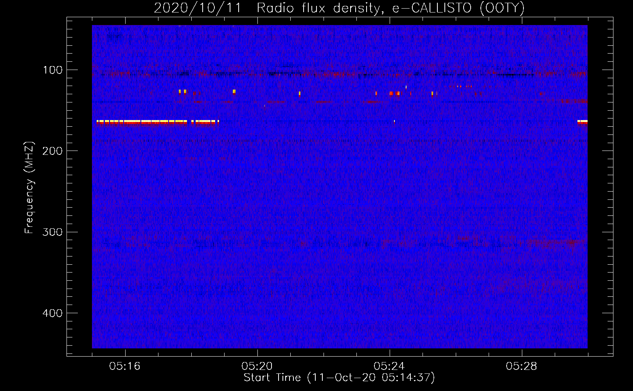Image resolution: width=633 pixels, height=391 pixels.
Task: Select the 200 frequency axis label
Action: click(x=53, y=151)
